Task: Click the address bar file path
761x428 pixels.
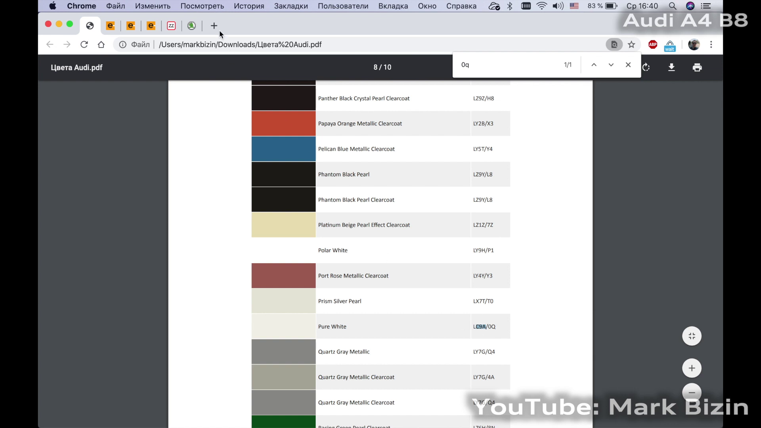Action: coord(240,44)
